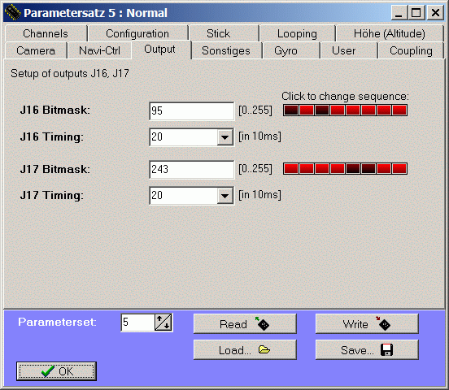Switch to the Camera tab
The width and height of the screenshot is (449, 390).
point(36,50)
